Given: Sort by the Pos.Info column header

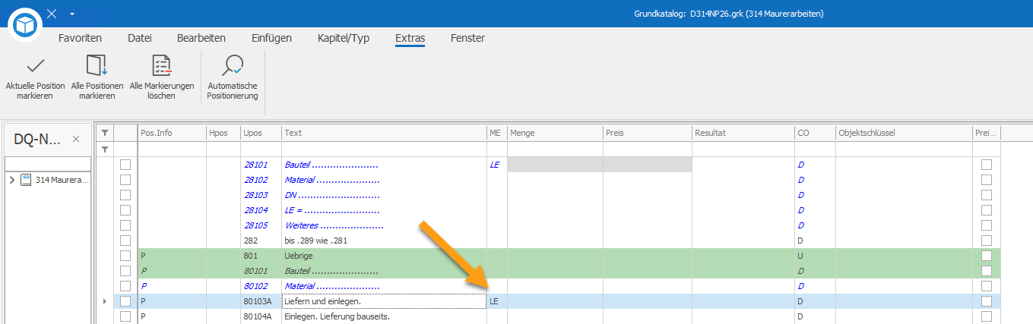Looking at the screenshot, I should click(x=172, y=133).
